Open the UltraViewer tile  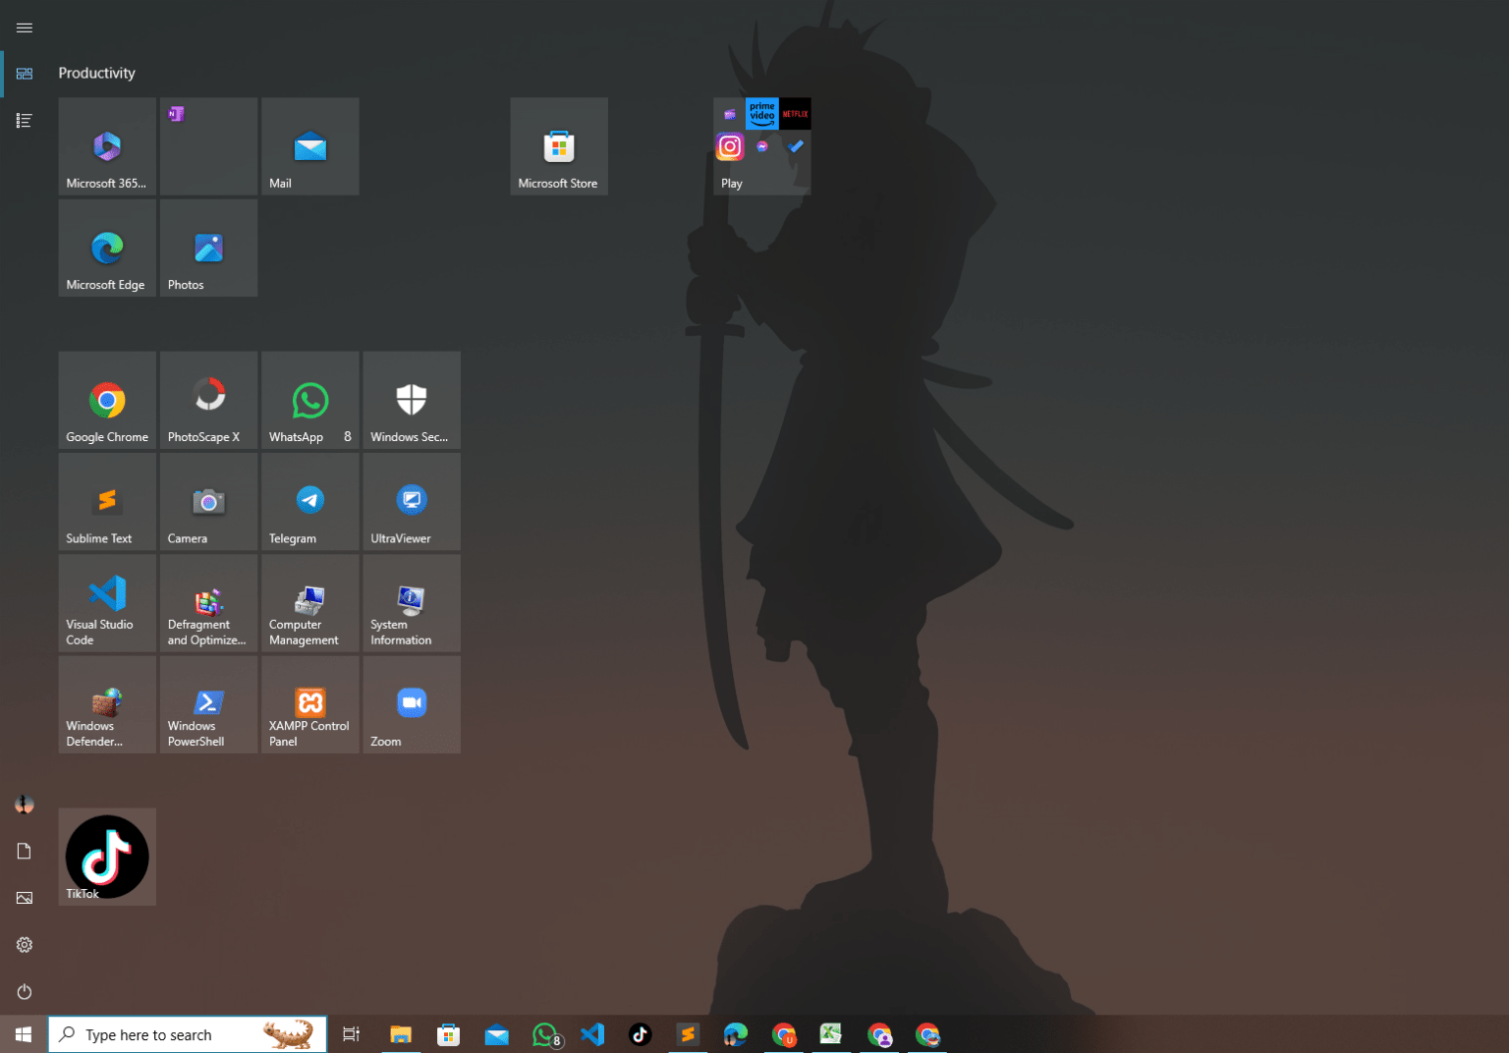coord(411,501)
